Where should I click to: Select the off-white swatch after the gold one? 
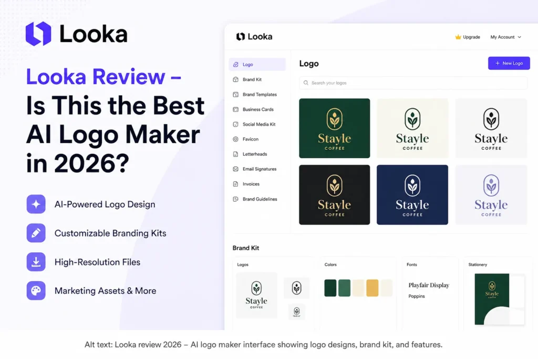point(386,288)
